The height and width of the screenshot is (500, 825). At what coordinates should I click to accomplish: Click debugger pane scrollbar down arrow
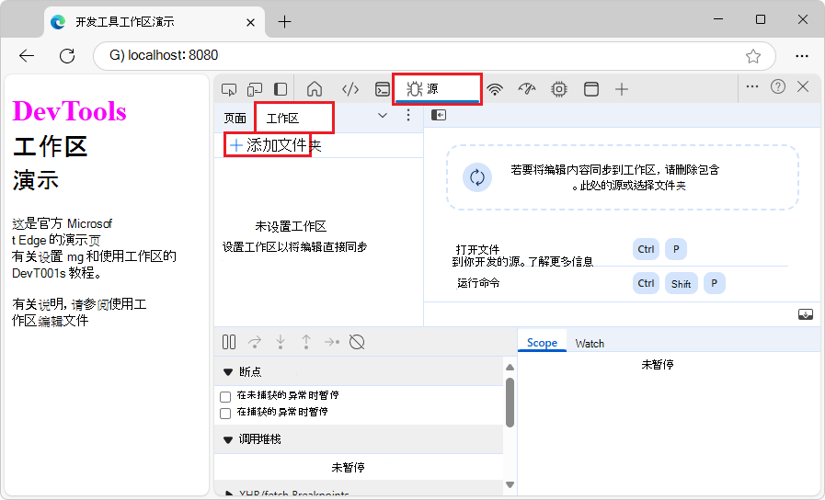510,484
